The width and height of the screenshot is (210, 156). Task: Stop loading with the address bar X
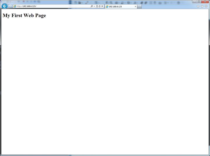(102, 6)
